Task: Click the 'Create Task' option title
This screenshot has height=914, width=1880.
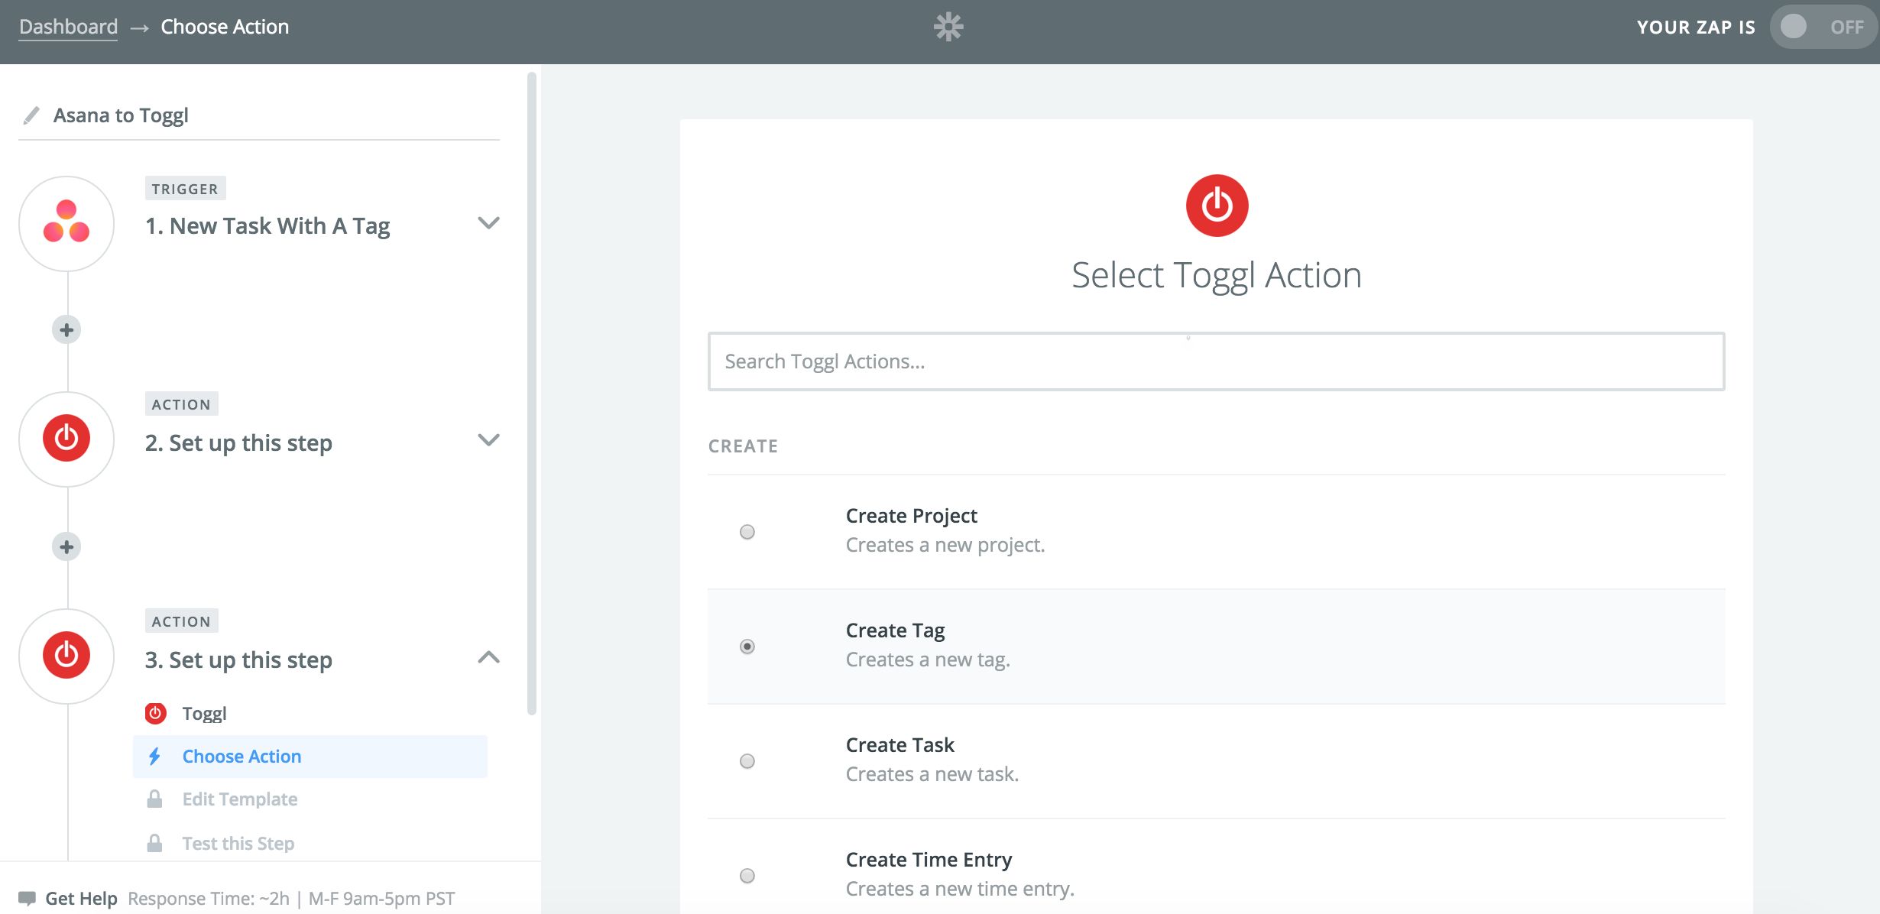Action: tap(899, 745)
